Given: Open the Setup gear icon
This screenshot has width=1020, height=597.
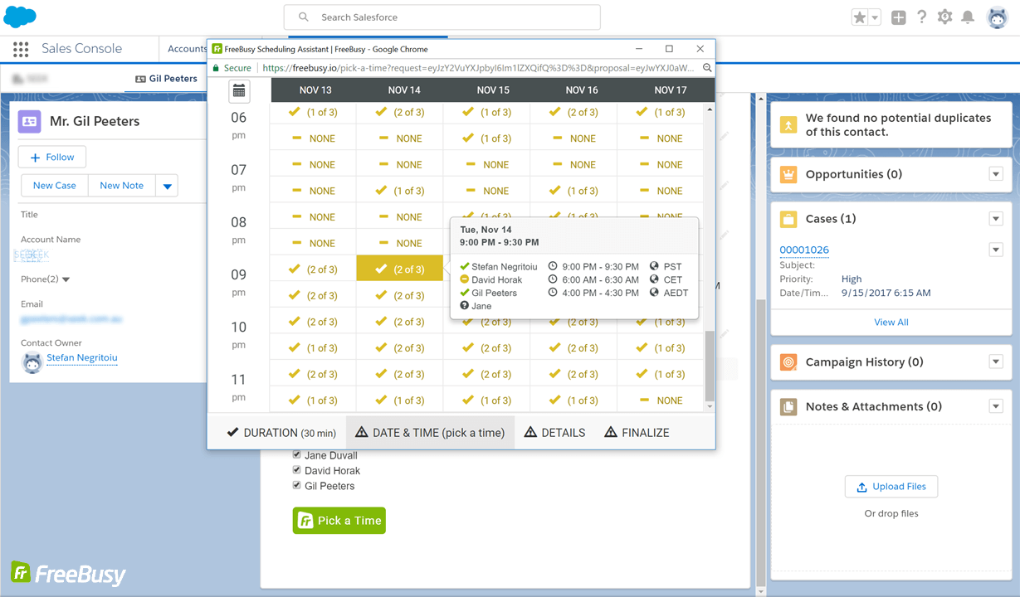Looking at the screenshot, I should click(944, 17).
